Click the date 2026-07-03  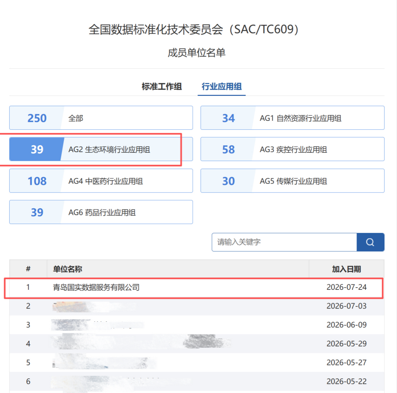coord(346,306)
